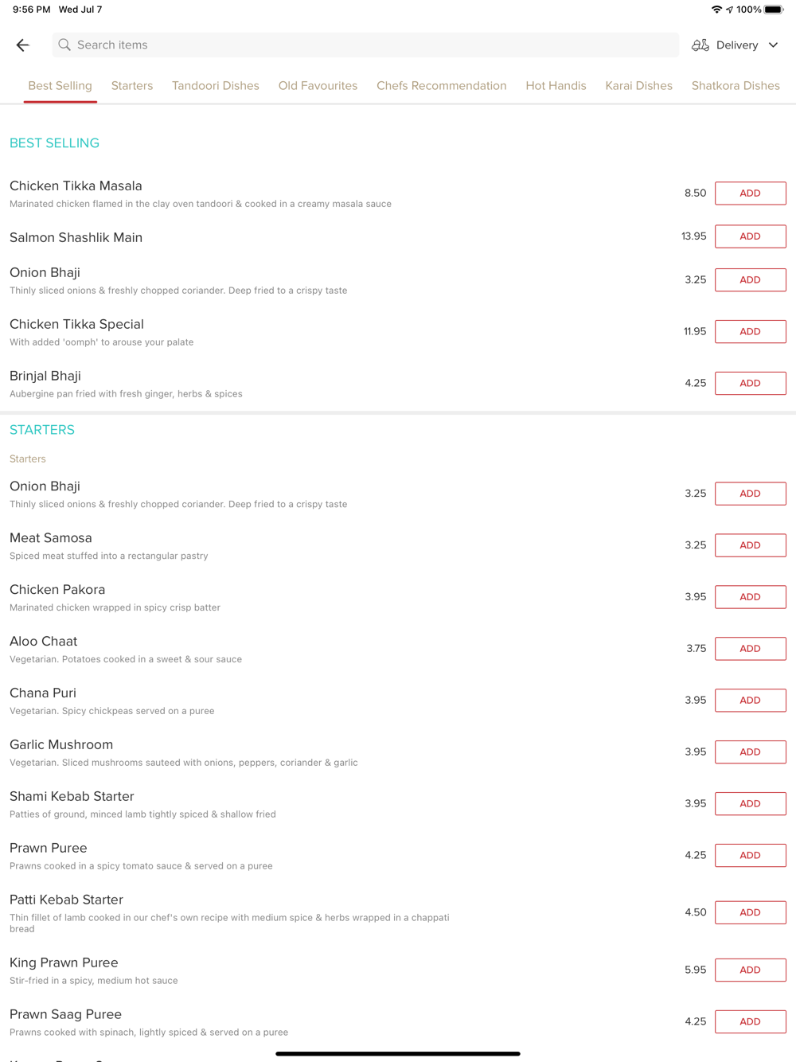Go to the Karai Dishes tab
The image size is (796, 1062).
point(638,86)
